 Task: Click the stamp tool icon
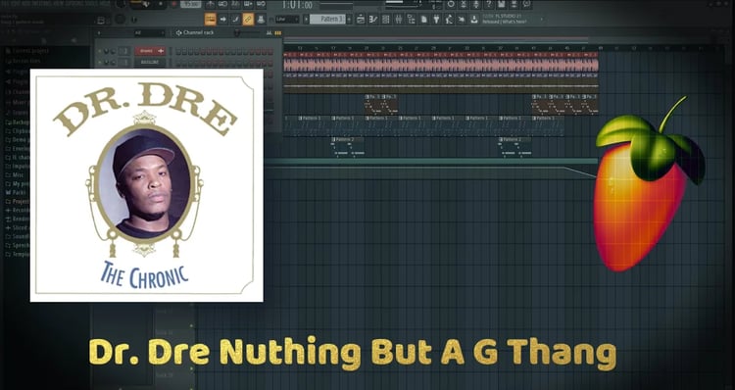click(261, 20)
